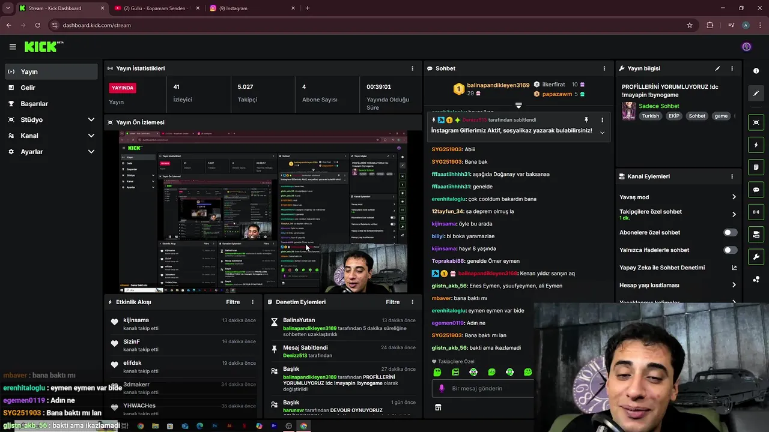This screenshot has width=769, height=432.
Task: Toggle the broadcast stats widget icon in sidebar
Action: tap(756, 212)
